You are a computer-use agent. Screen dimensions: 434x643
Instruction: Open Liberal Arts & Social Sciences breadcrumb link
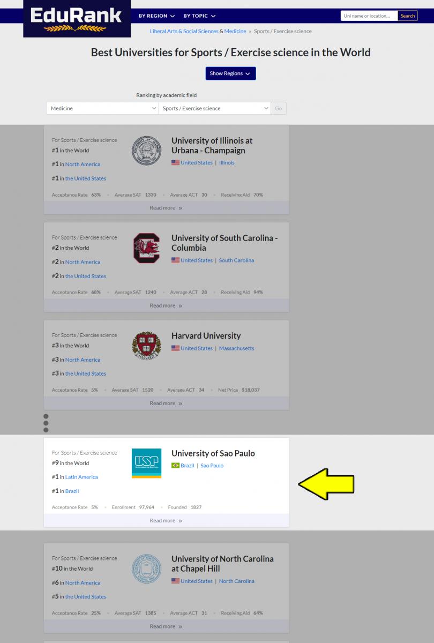[184, 31]
